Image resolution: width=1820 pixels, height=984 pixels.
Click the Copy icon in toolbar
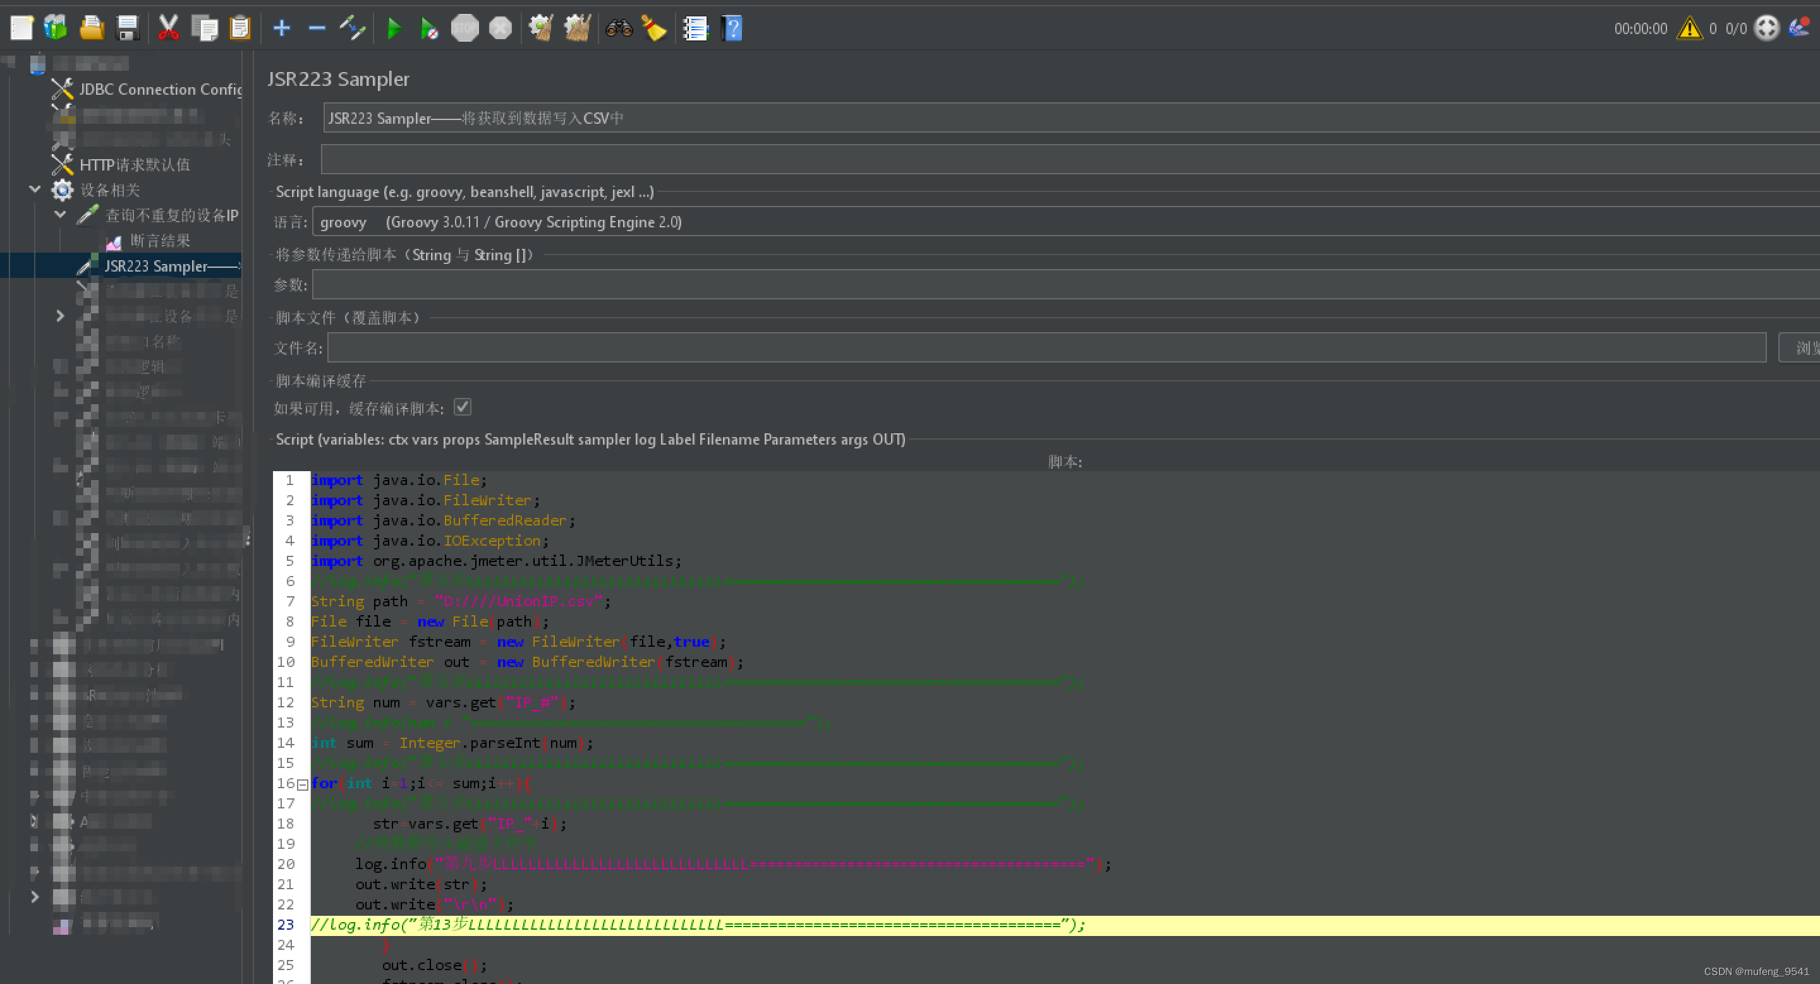click(205, 28)
